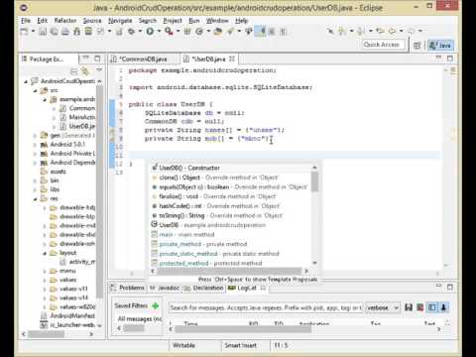The width and height of the screenshot is (476, 357).
Task: Open the Edit menu
Action: point(42,21)
